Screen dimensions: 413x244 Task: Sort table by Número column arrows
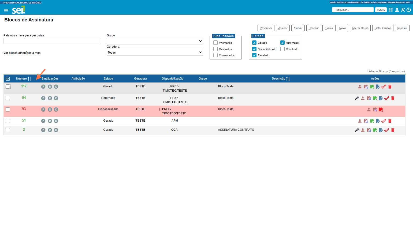(29, 79)
